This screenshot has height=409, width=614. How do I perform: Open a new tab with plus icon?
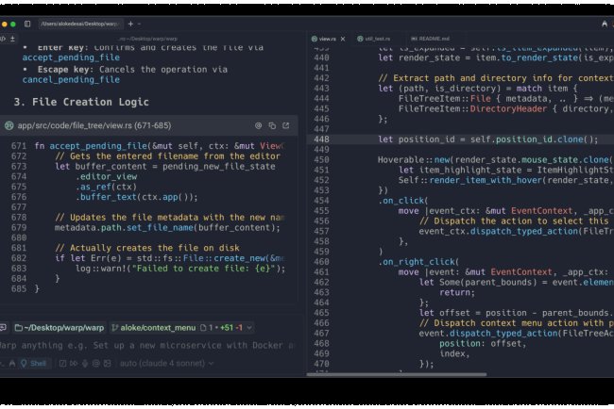pyautogui.click(x=130, y=24)
